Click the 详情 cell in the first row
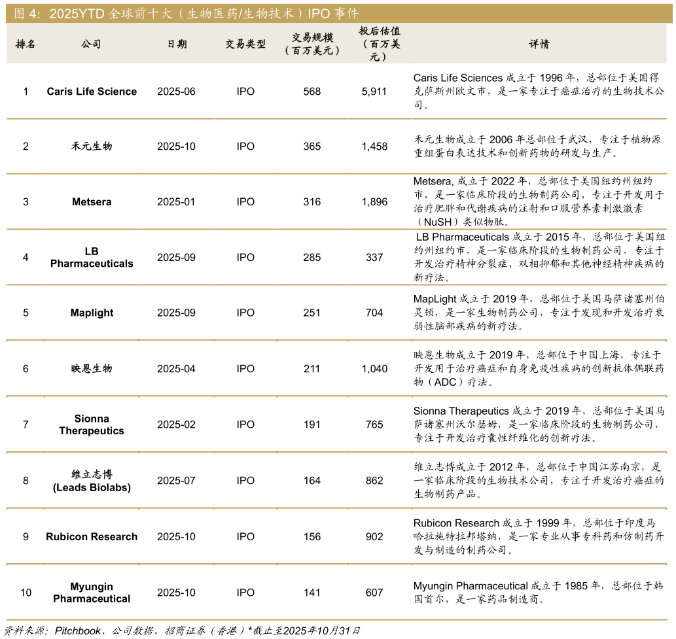The height and width of the screenshot is (639, 676). [540, 91]
